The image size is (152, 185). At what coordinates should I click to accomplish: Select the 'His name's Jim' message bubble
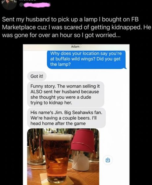[66, 118]
